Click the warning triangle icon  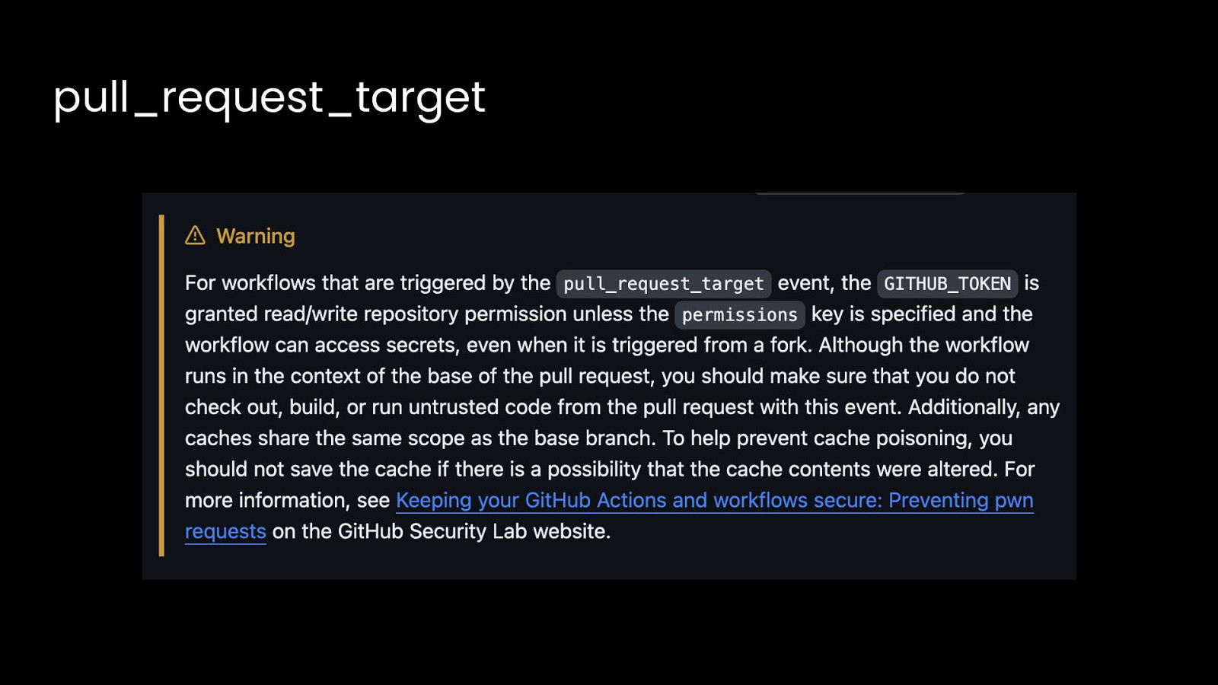pos(195,236)
